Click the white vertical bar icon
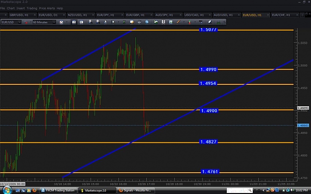Screen dimensions: 311x194 click(163, 22)
